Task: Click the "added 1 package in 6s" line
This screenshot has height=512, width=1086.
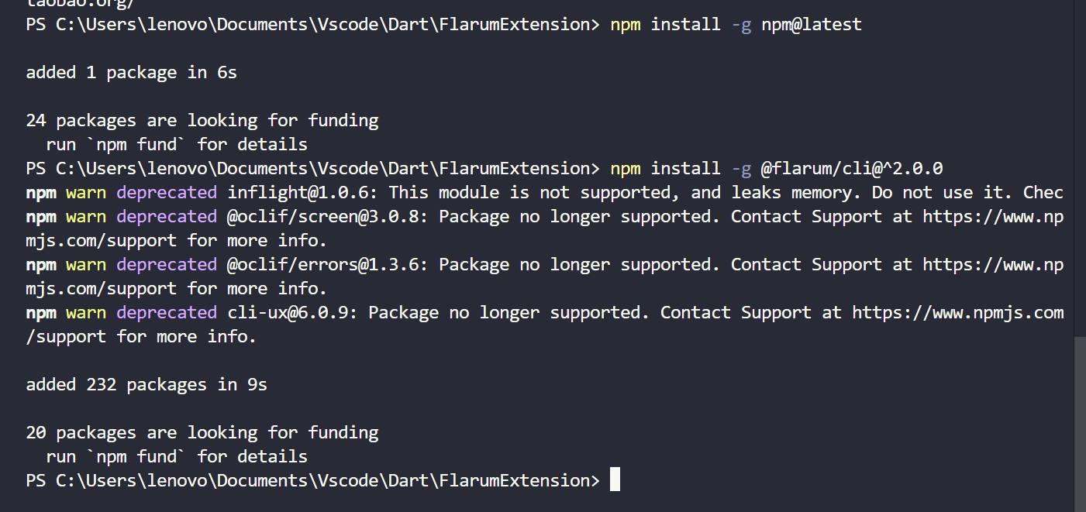Action: point(131,73)
